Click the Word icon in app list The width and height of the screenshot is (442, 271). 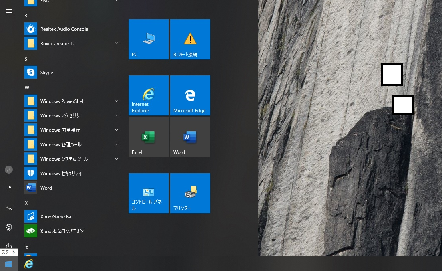[31, 188]
